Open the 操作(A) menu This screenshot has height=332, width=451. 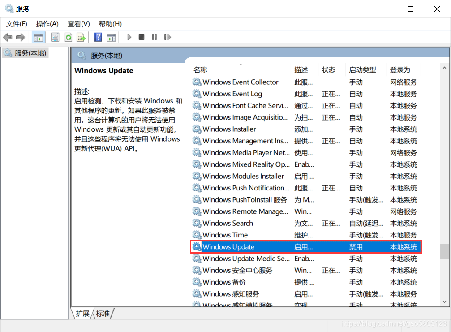tap(47, 24)
